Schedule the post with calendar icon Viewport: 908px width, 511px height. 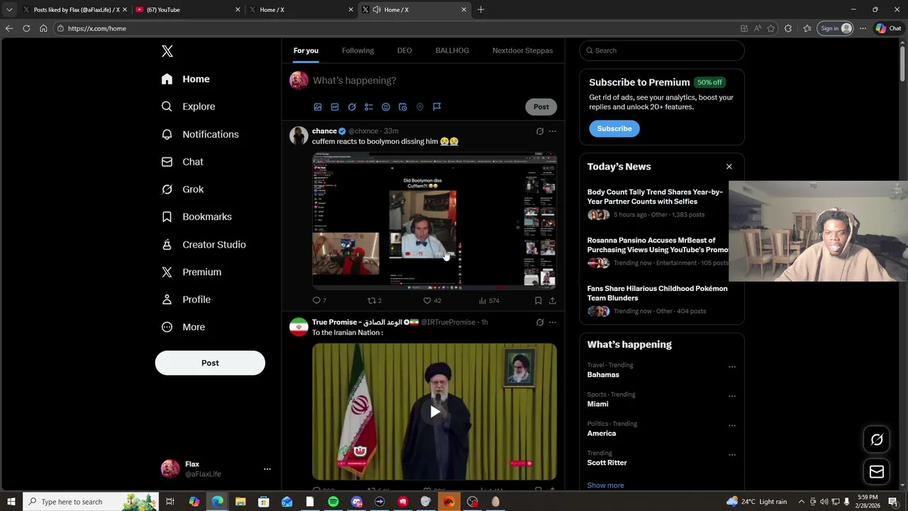[403, 107]
